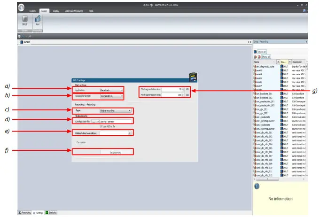Click the Name column header
This screenshot has width=319, height=217.
click(265, 62)
